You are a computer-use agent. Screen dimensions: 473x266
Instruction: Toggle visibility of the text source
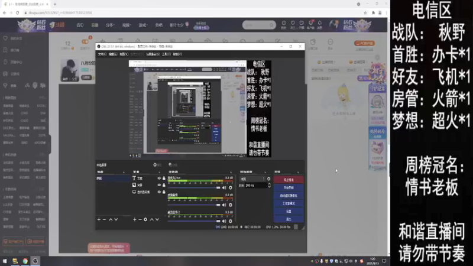click(159, 179)
